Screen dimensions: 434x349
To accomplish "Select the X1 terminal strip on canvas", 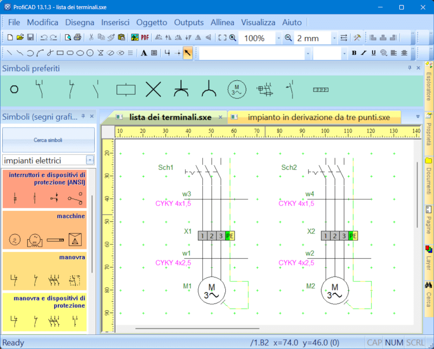I will click(216, 236).
